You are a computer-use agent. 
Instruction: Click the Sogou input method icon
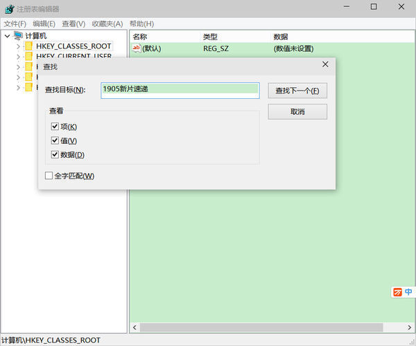397,292
